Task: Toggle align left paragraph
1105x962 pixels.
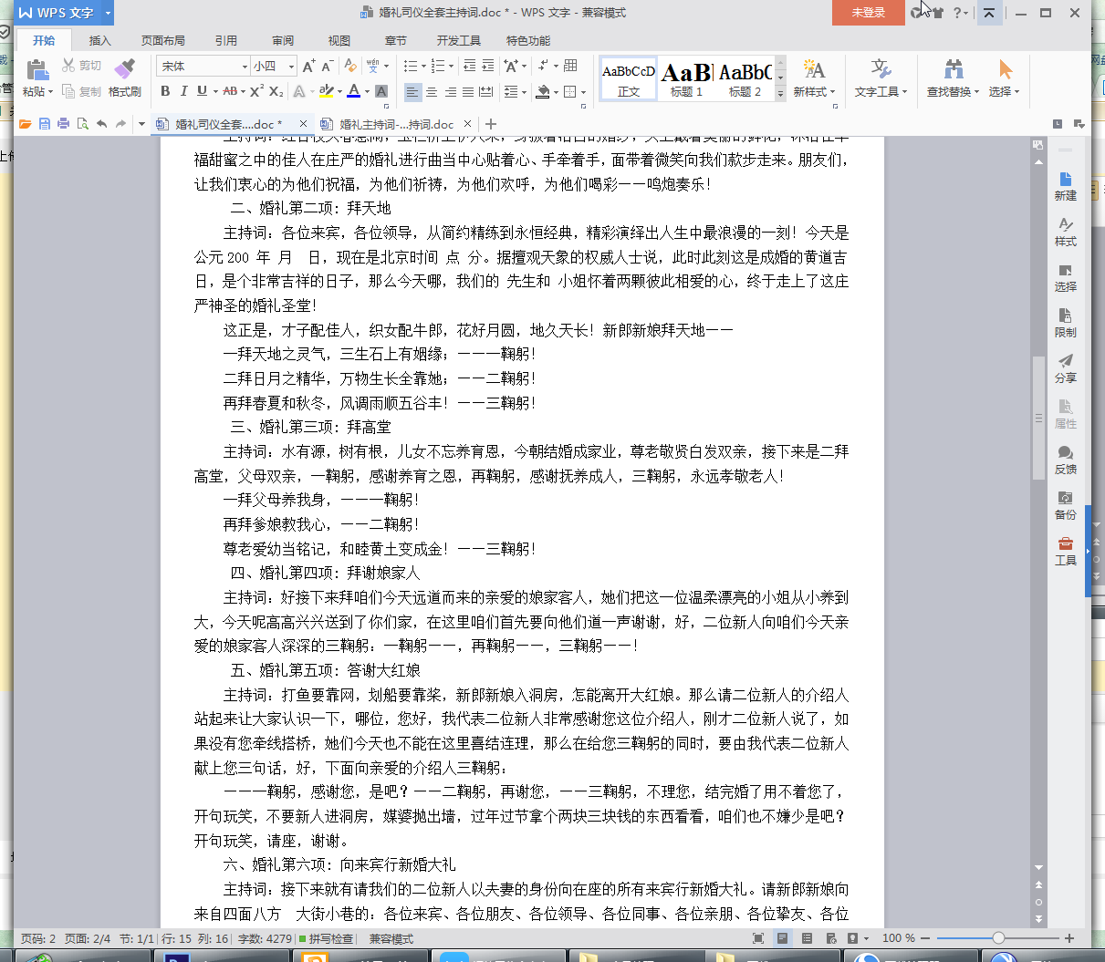Action: [412, 91]
